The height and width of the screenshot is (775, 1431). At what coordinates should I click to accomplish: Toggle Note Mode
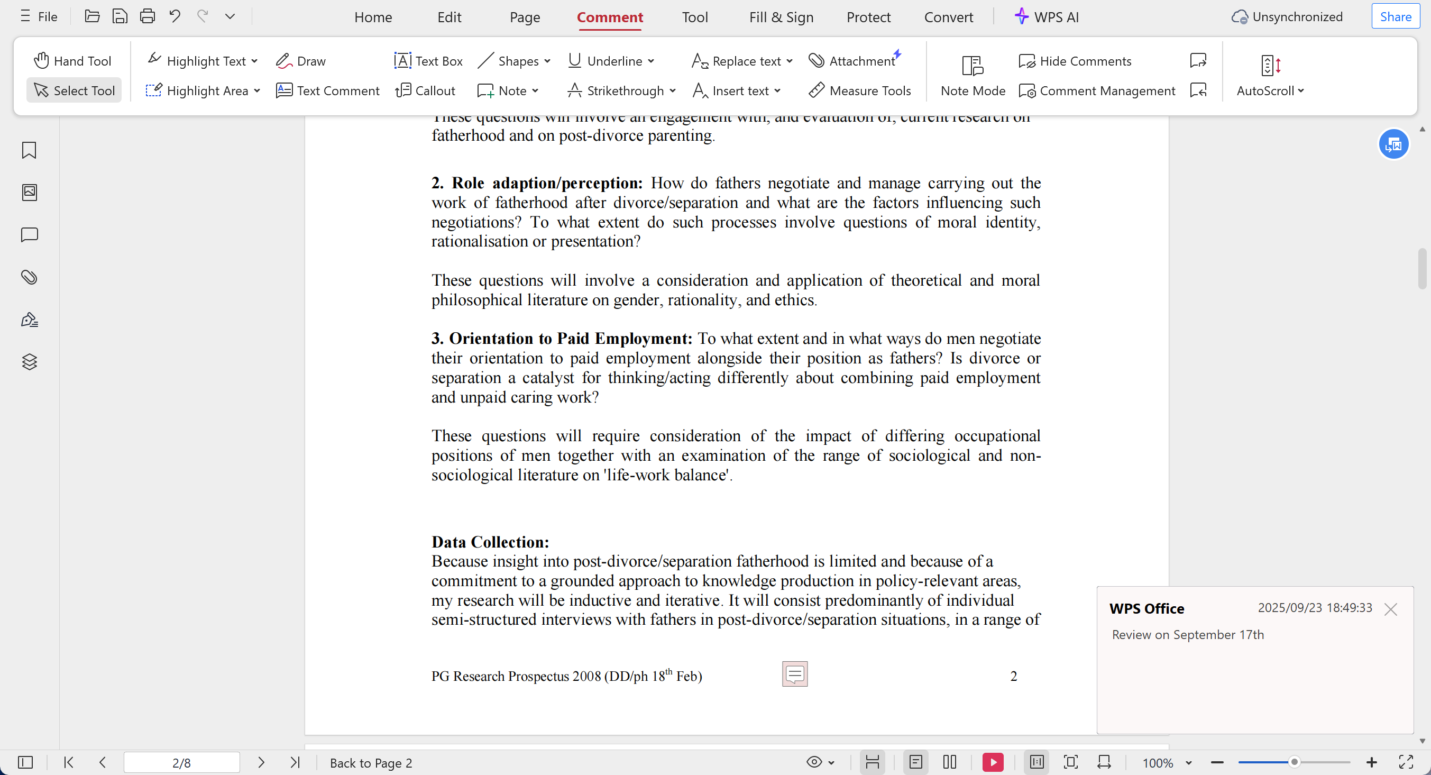point(973,76)
